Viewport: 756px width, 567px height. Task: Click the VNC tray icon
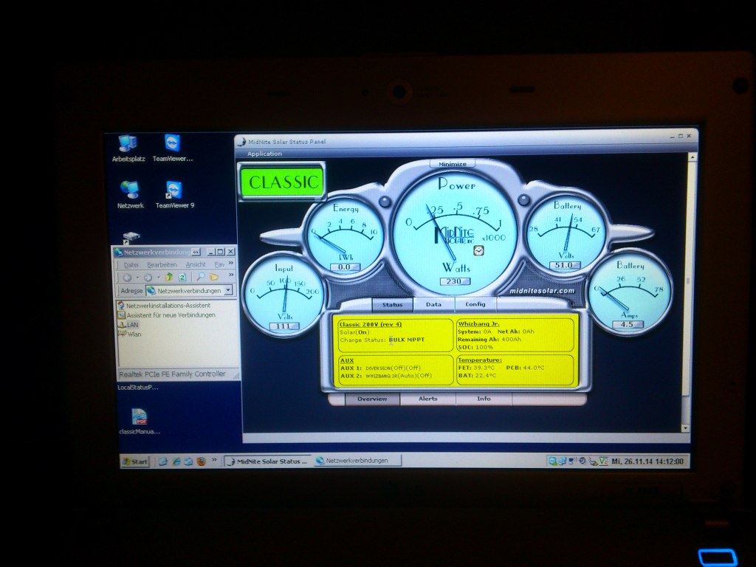click(603, 461)
